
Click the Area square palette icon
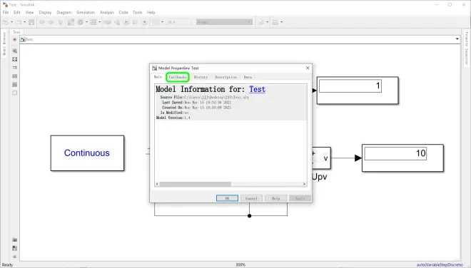pyautogui.click(x=15, y=93)
